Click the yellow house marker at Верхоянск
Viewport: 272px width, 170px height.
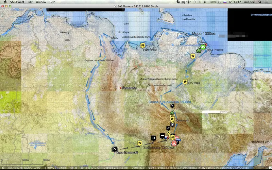point(142,45)
